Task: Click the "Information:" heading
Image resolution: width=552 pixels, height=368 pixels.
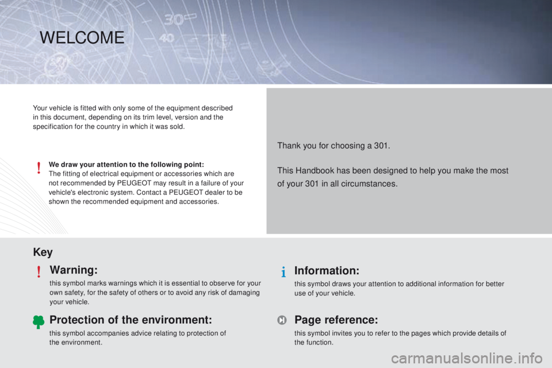Action: tap(327, 270)
